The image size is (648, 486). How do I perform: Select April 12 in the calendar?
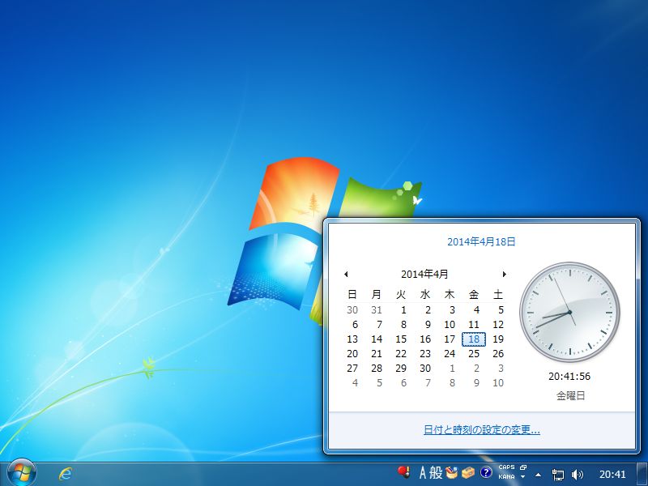click(x=498, y=325)
